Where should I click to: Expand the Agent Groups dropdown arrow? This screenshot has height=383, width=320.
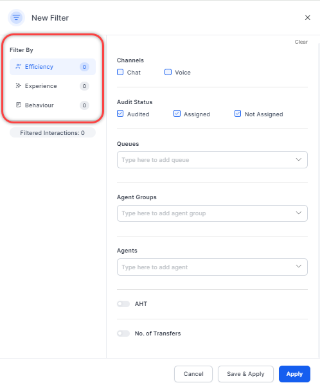(299, 213)
